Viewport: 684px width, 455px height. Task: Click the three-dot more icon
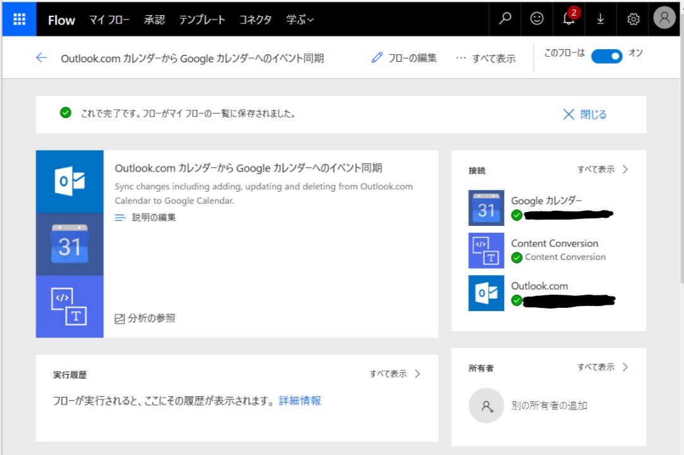click(x=460, y=58)
